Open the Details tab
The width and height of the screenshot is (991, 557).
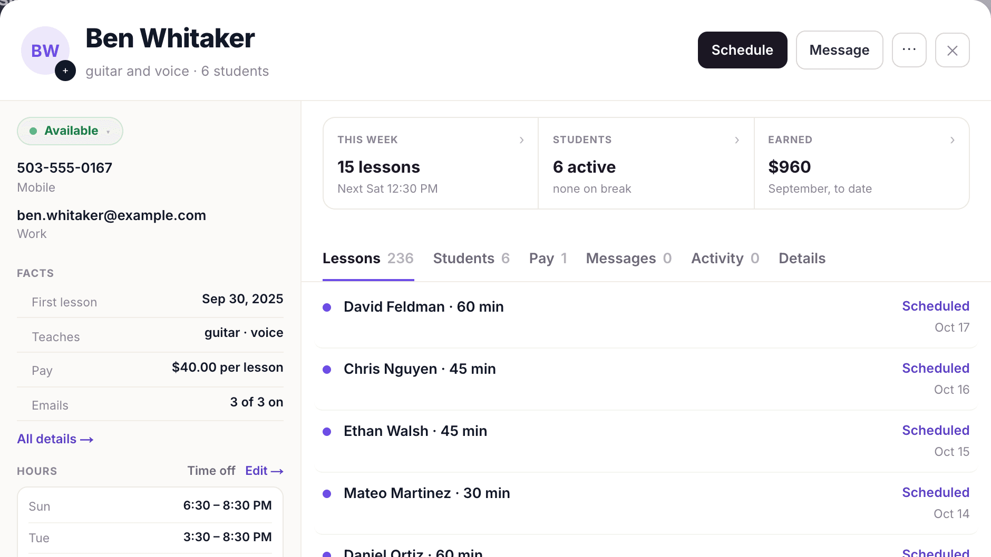pos(802,258)
